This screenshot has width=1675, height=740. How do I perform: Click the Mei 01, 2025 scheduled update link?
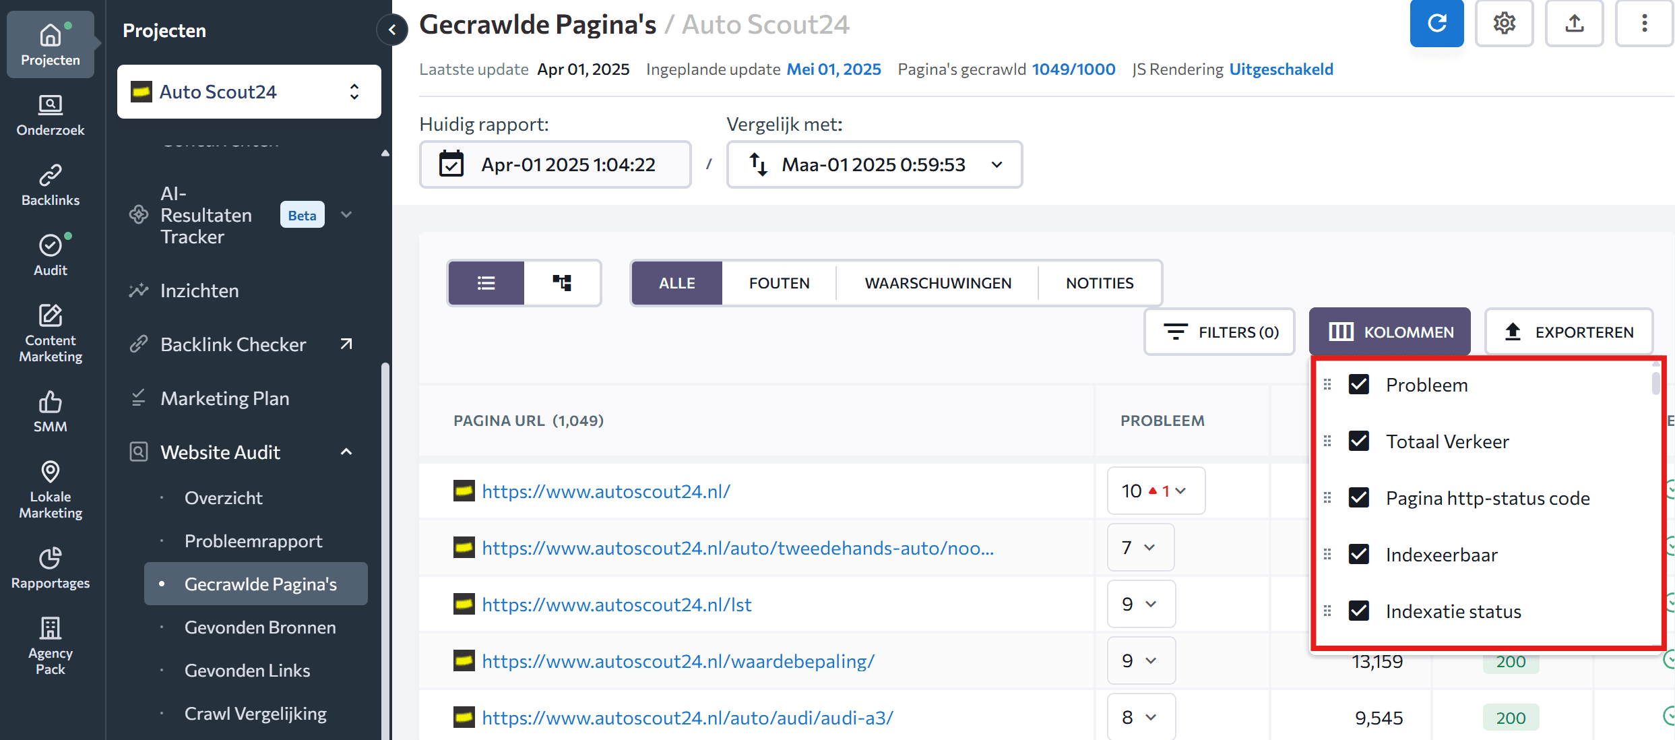(833, 69)
